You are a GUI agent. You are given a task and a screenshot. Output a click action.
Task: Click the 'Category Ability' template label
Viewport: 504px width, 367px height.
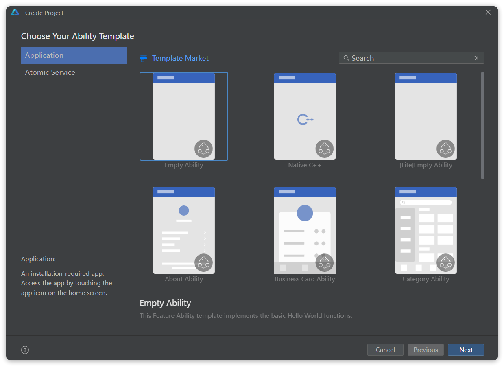point(426,279)
